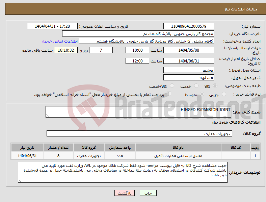Click the price validity date 1404/06/31 field
The height and width of the screenshot is (202, 266).
click(188, 61)
